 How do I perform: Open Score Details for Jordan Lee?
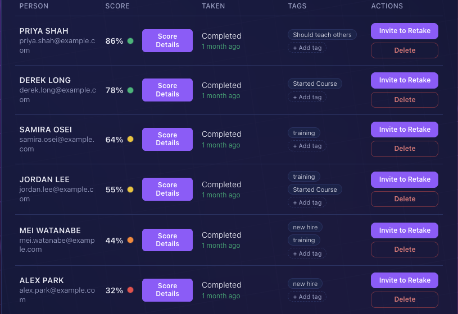pyautogui.click(x=167, y=189)
